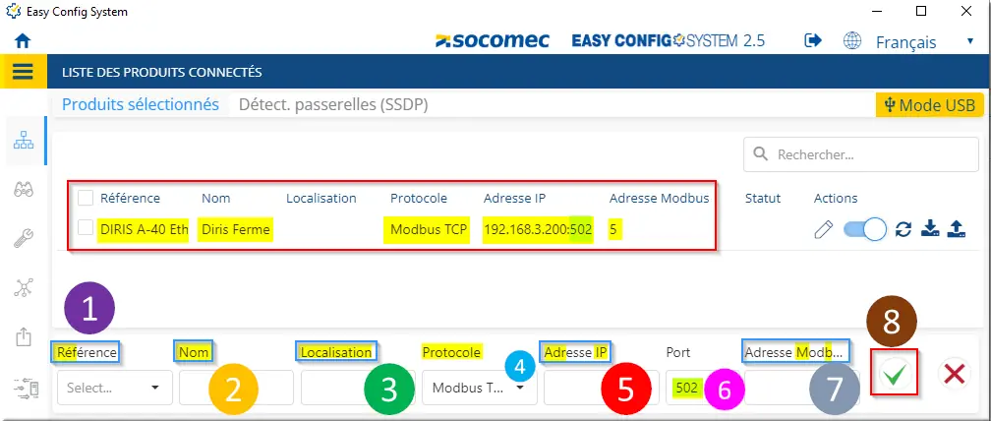Upload configuration to Diris Ferme
The image size is (991, 421).
[x=957, y=229]
